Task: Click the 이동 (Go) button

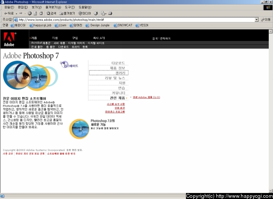Action: [266, 20]
